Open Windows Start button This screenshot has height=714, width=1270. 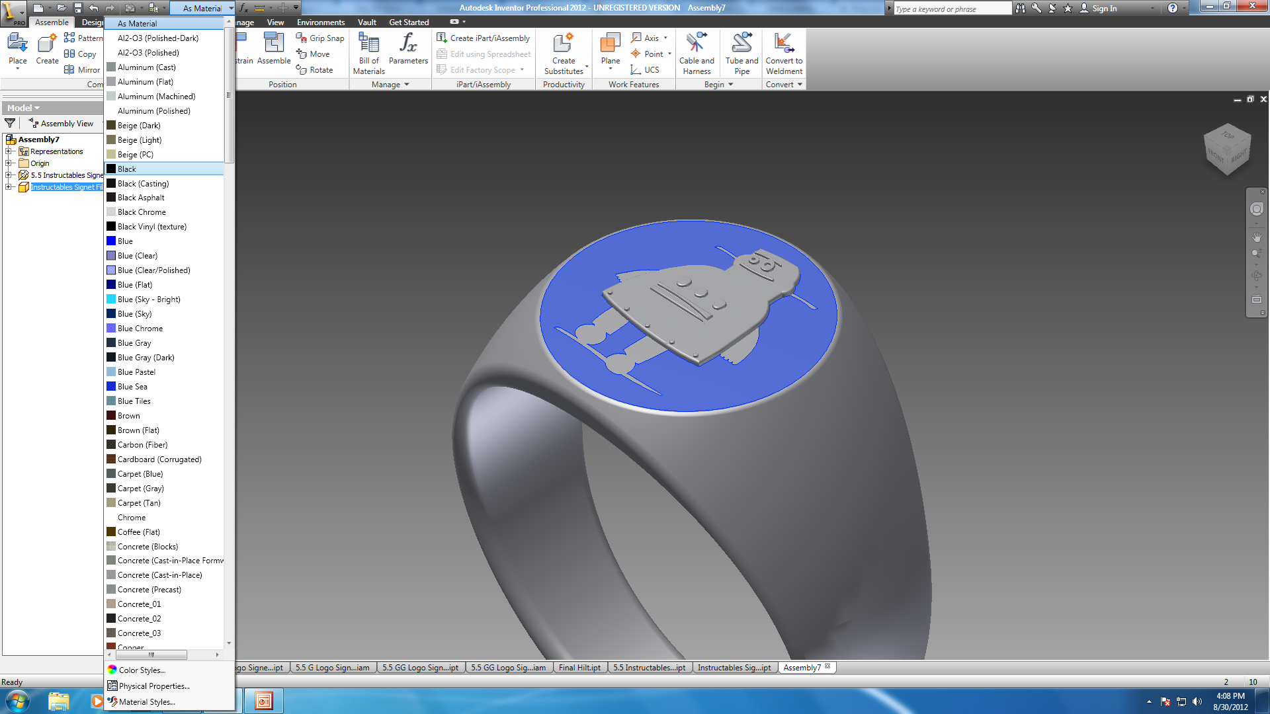click(17, 701)
